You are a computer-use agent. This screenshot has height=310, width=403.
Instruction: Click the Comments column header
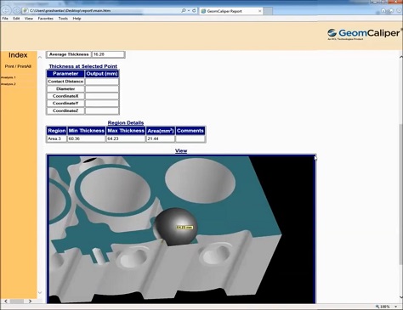[x=190, y=131]
